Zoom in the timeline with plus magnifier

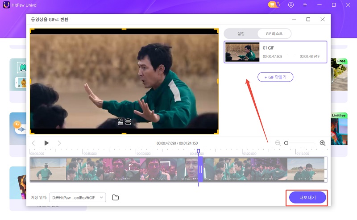point(322,143)
